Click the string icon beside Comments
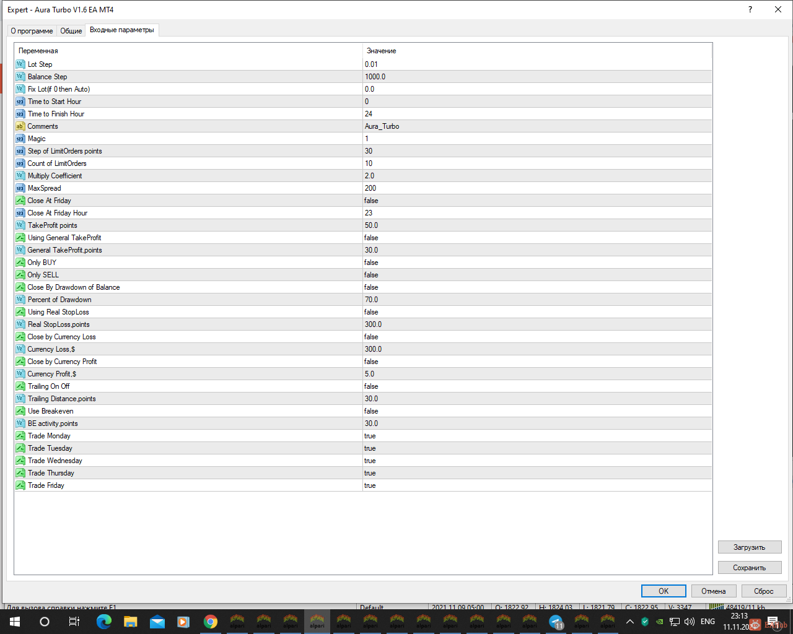This screenshot has height=634, width=793. pyautogui.click(x=20, y=126)
